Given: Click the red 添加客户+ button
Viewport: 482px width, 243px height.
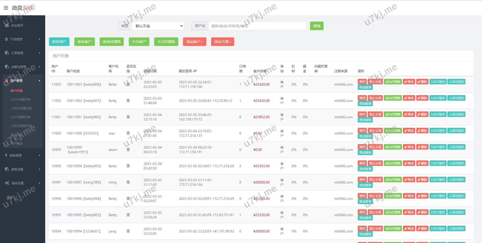Looking at the screenshot, I should point(195,42).
